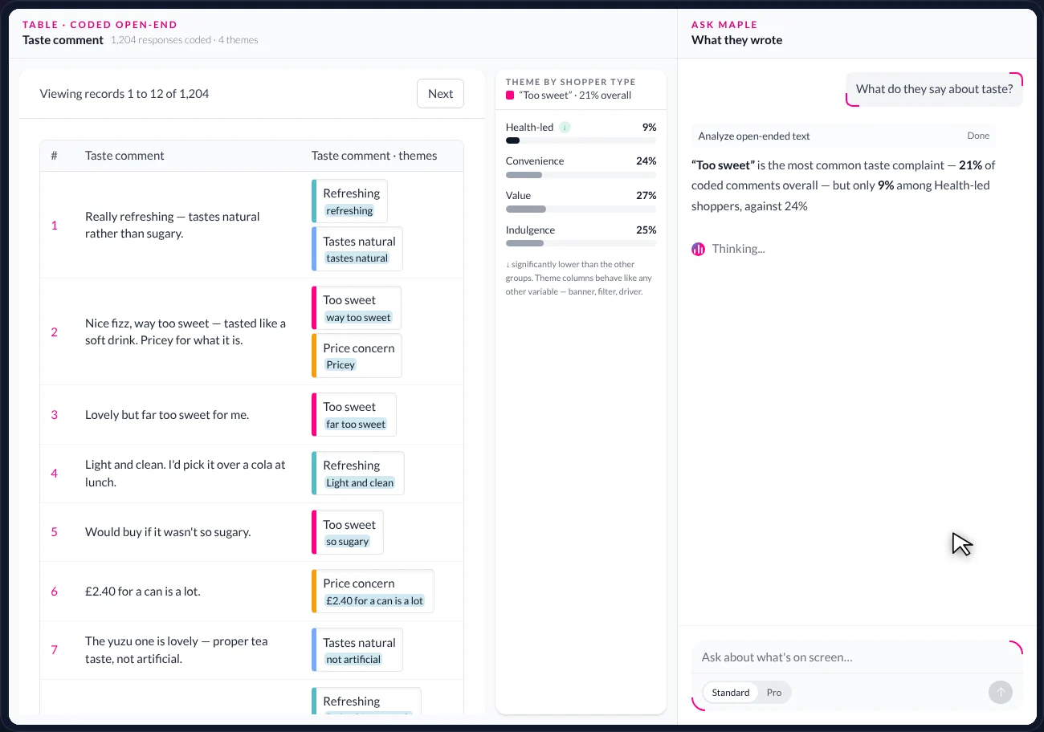Select the Refreshing tag 'Light and clean'
The height and width of the screenshot is (732, 1044).
click(x=357, y=473)
